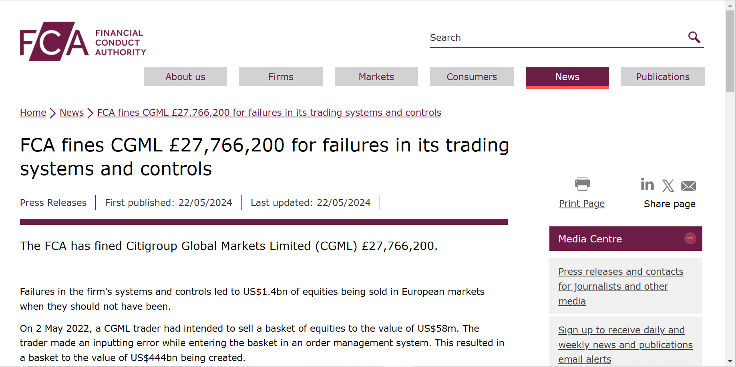Open the Firms menu
Image resolution: width=736 pixels, height=367 pixels.
281,77
